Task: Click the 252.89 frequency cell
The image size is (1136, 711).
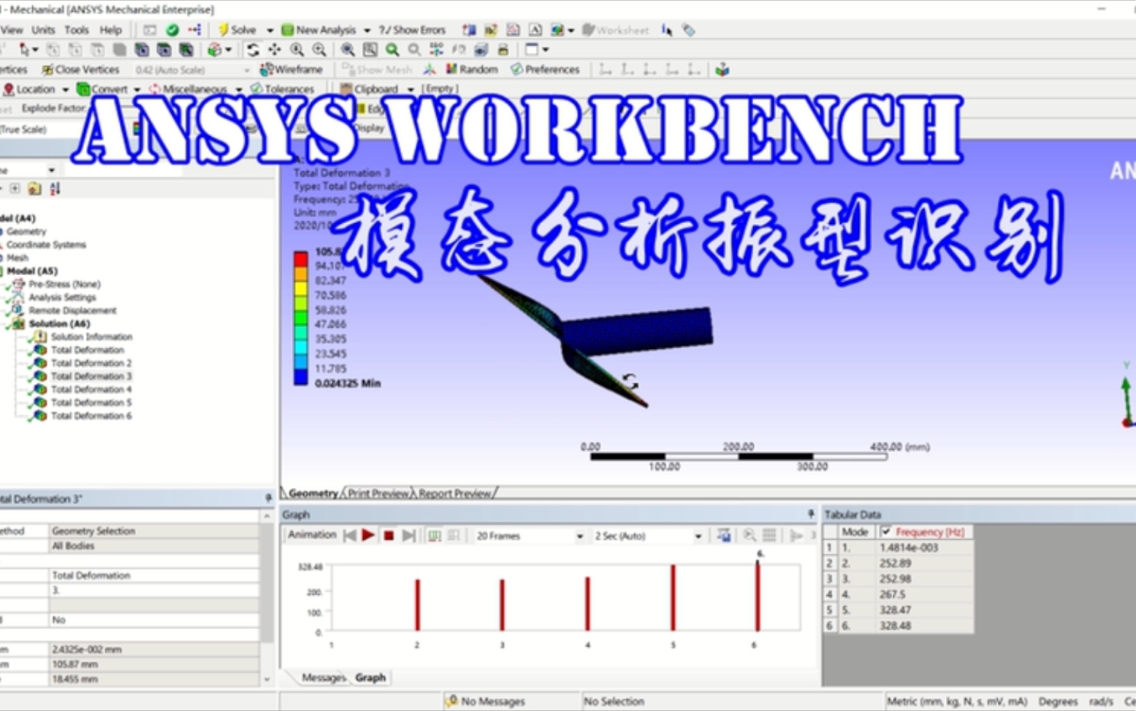Action: point(926,563)
